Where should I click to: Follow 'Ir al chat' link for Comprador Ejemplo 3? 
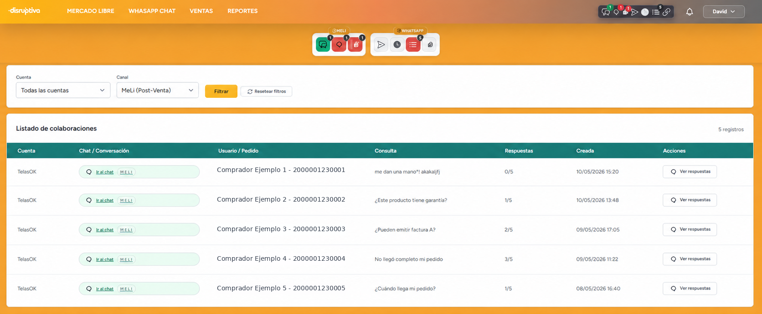[x=105, y=230]
